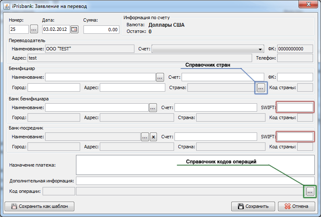This screenshot has width=321, height=217.
Task: Clear intermediary bank with the x button
Action: tap(153, 137)
